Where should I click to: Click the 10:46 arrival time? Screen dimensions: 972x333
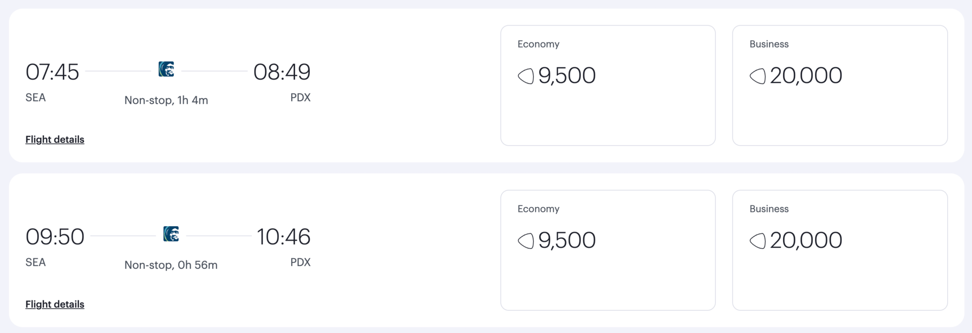(x=284, y=236)
